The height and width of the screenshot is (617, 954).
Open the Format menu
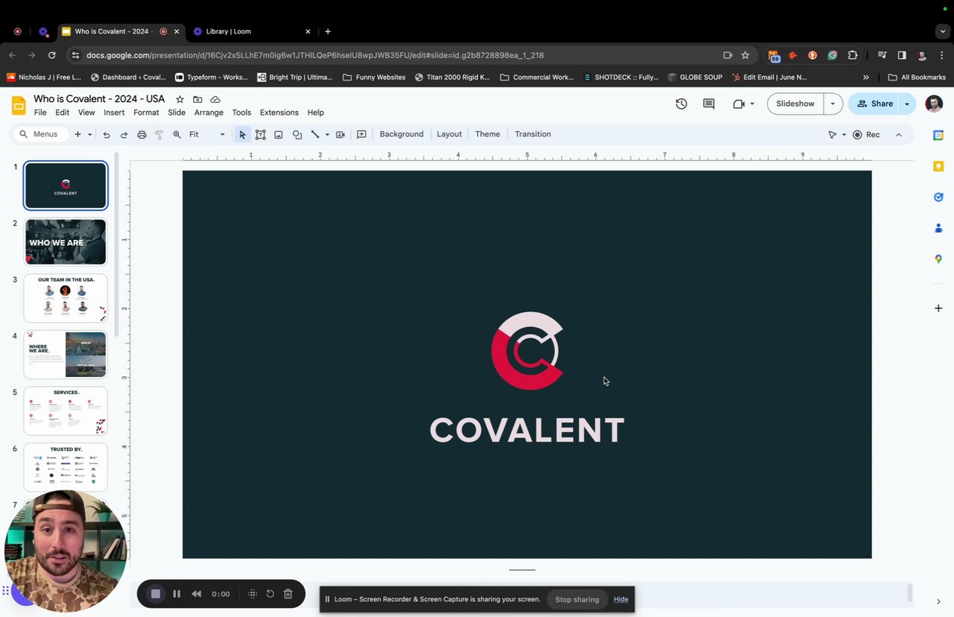tap(146, 113)
